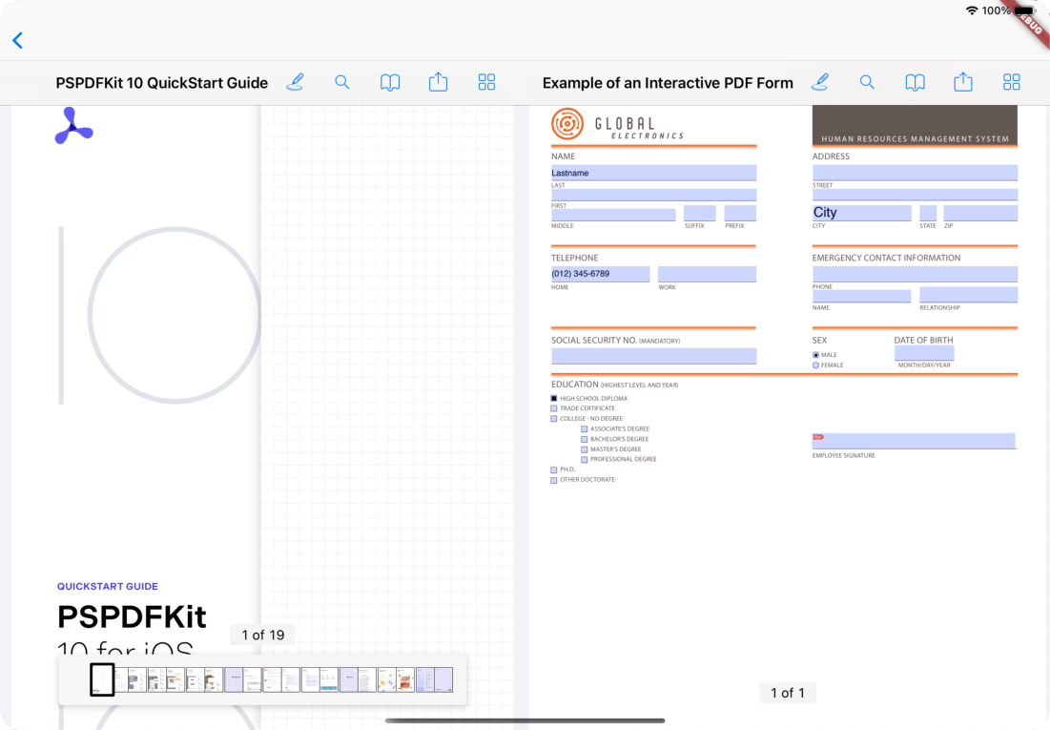The height and width of the screenshot is (730, 1050).
Task: Share the QuickStart Guide document
Action: click(438, 82)
